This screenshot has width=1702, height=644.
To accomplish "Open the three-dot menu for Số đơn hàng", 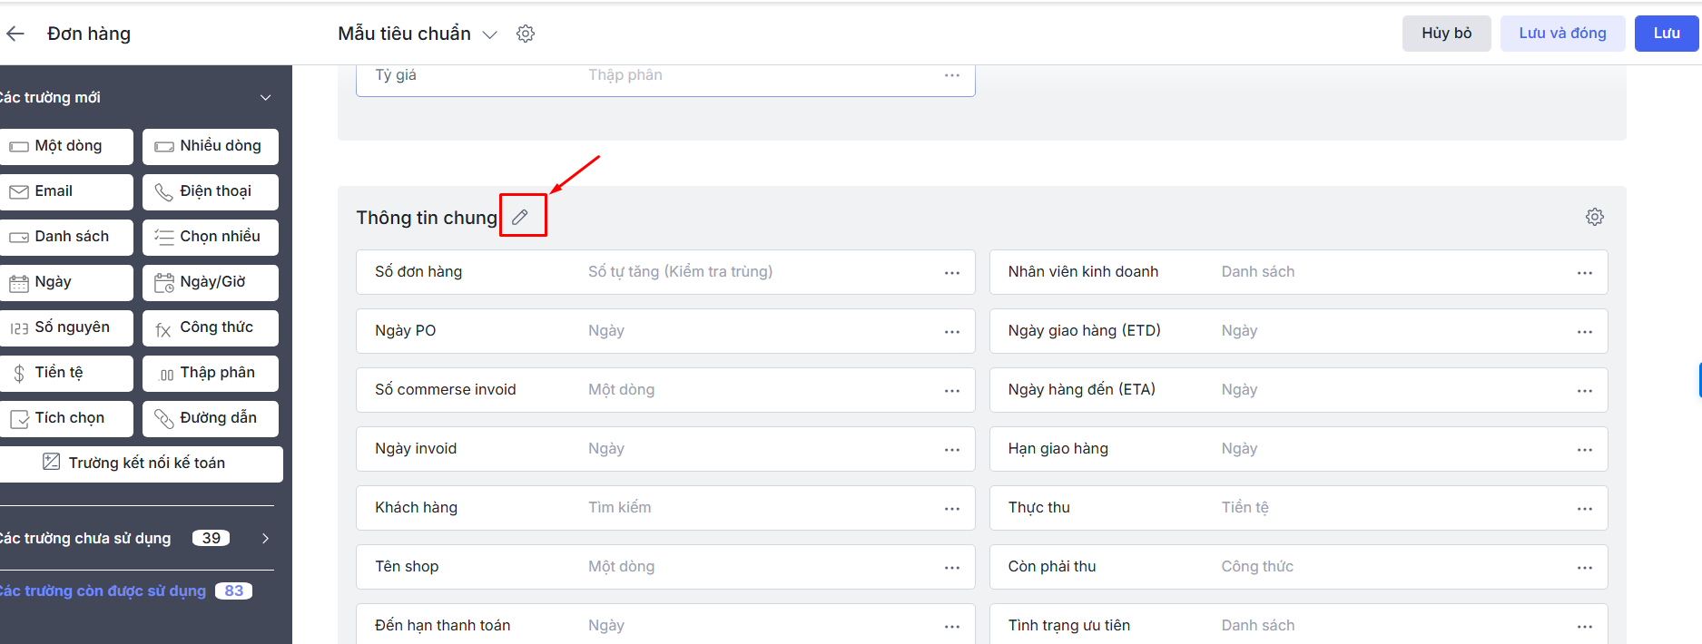I will click(951, 272).
